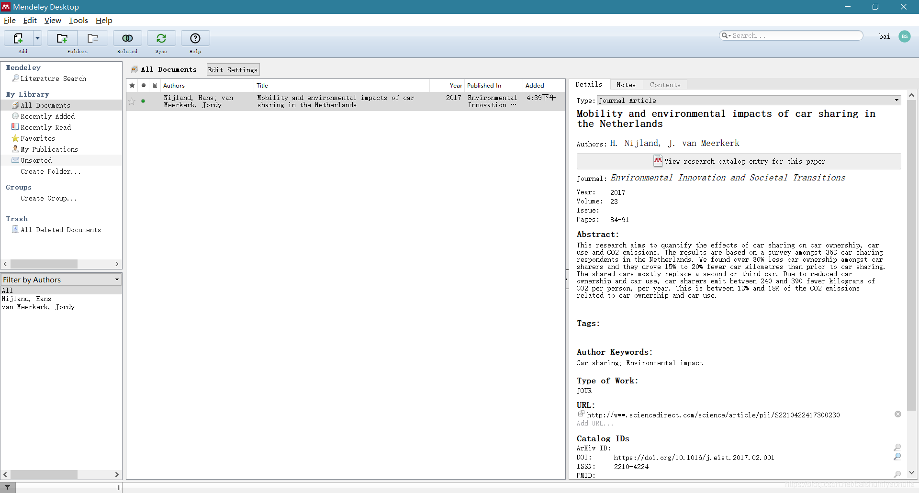Viewport: 919px width, 493px height.
Task: Click the search magnifier dropdown icon
Action: pos(726,35)
